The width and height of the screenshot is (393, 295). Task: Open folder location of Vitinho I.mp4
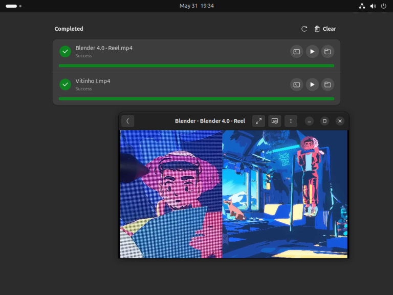(x=327, y=85)
